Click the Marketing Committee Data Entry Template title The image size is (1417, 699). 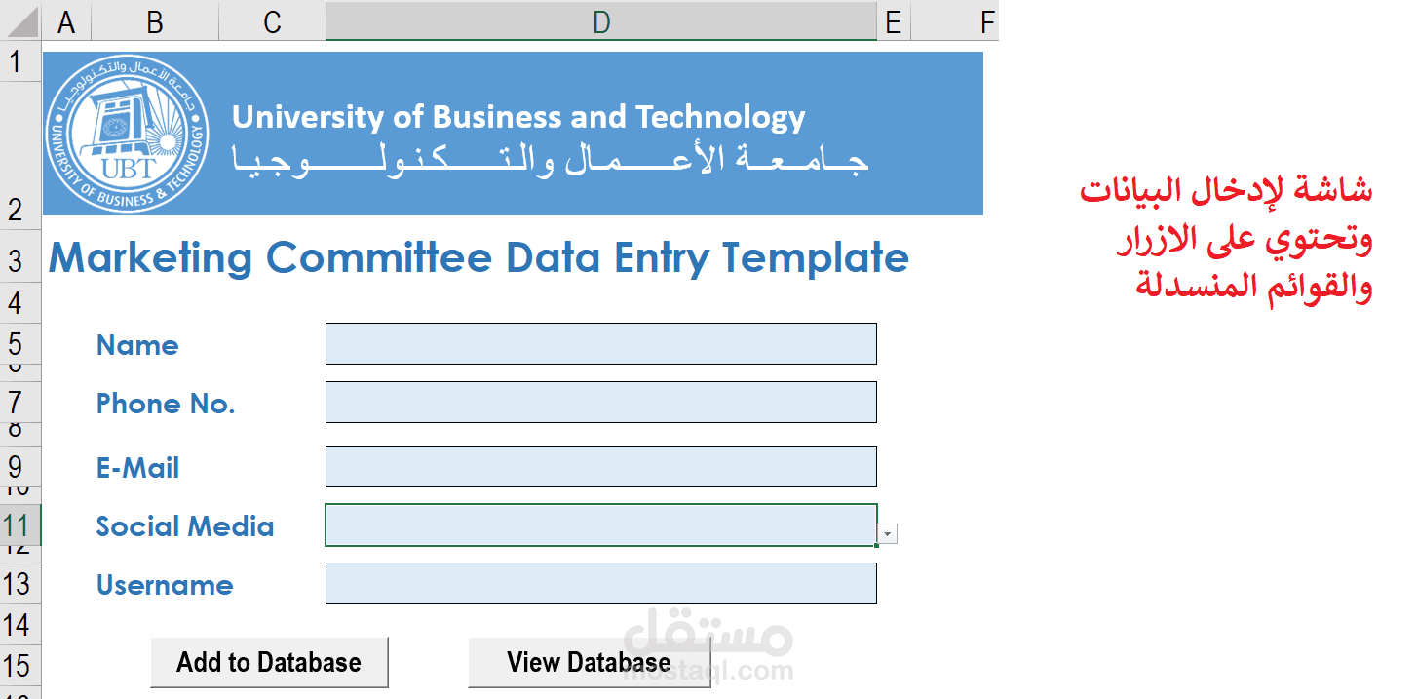pos(479,258)
